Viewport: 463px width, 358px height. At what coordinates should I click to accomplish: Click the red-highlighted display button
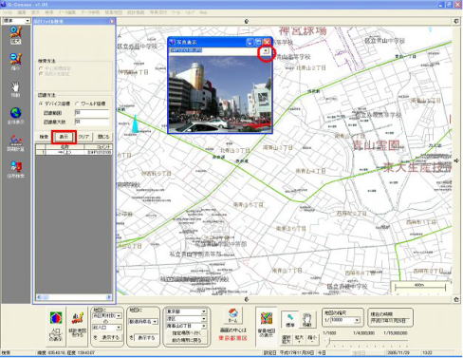point(64,137)
